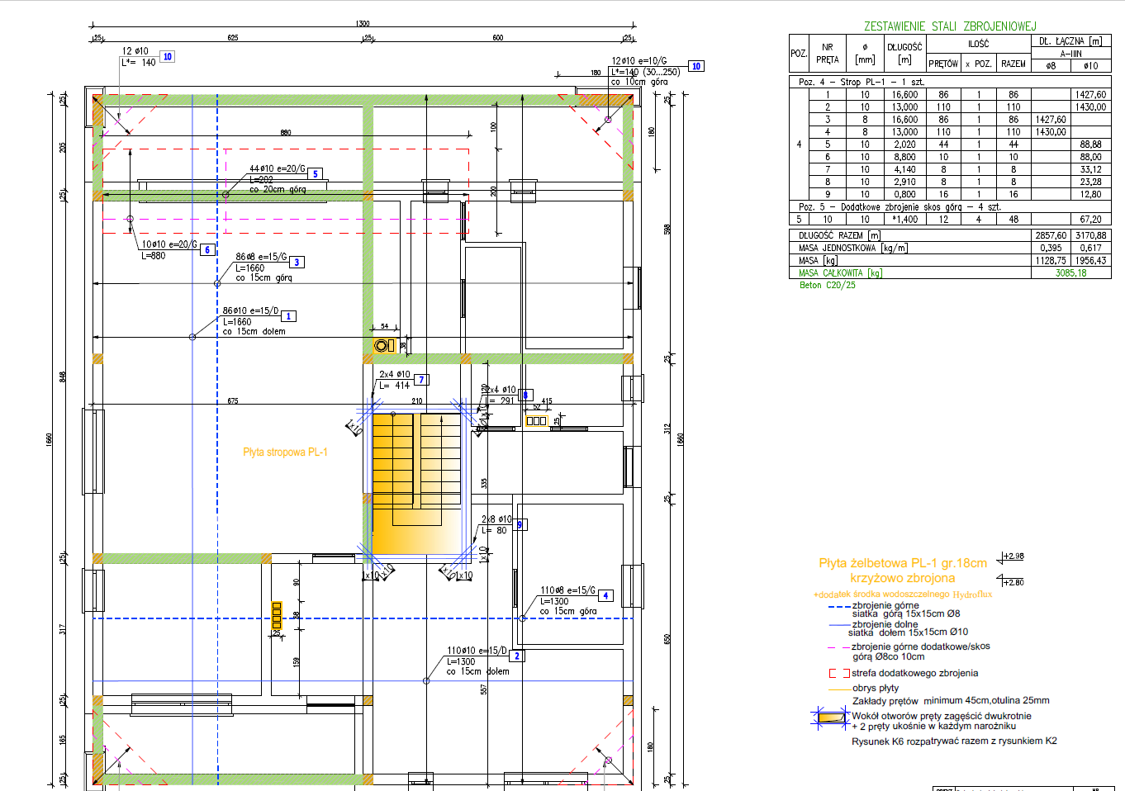Viewport: 1125px width, 791px height.
Task: Select position marker 3 next to 86ø8 e=15/G
Action: (297, 262)
